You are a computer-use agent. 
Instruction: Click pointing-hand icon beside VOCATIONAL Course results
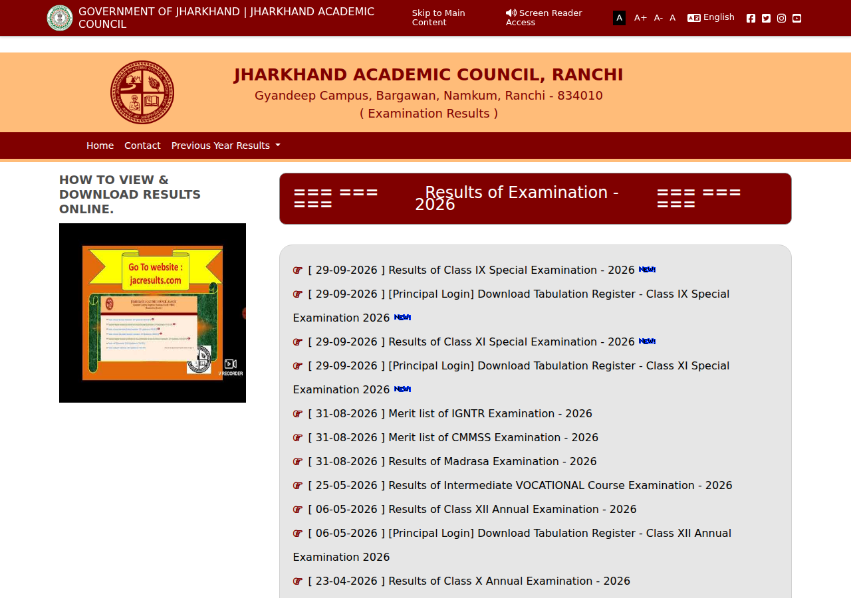pos(298,486)
